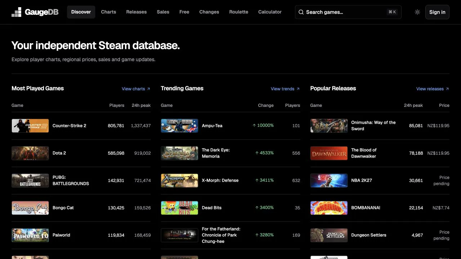The image size is (461, 259).
Task: Open the Palworld thumbnail
Action: tap(30, 235)
